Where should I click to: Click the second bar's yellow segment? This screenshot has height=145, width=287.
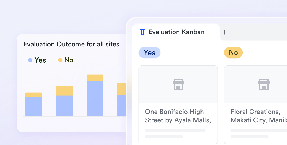pos(64,91)
